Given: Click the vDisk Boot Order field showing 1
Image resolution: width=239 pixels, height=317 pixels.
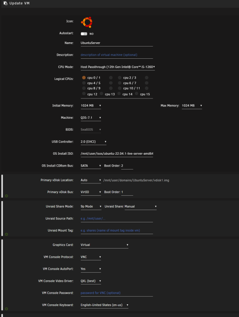Looking at the screenshot, I should 127,192.
